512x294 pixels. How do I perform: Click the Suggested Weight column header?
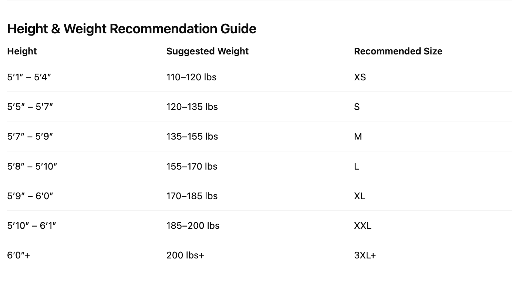[207, 51]
